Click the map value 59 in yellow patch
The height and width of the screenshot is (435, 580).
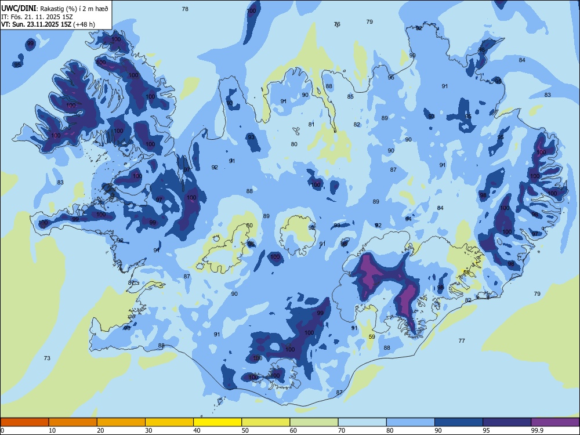point(372,336)
